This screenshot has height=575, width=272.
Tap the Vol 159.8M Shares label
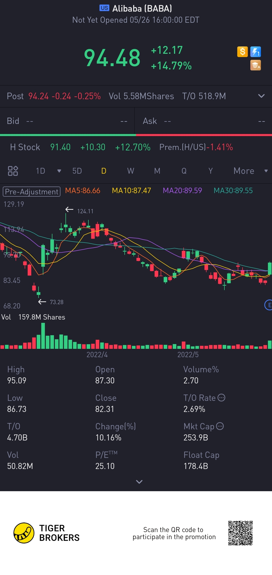pyautogui.click(x=33, y=317)
